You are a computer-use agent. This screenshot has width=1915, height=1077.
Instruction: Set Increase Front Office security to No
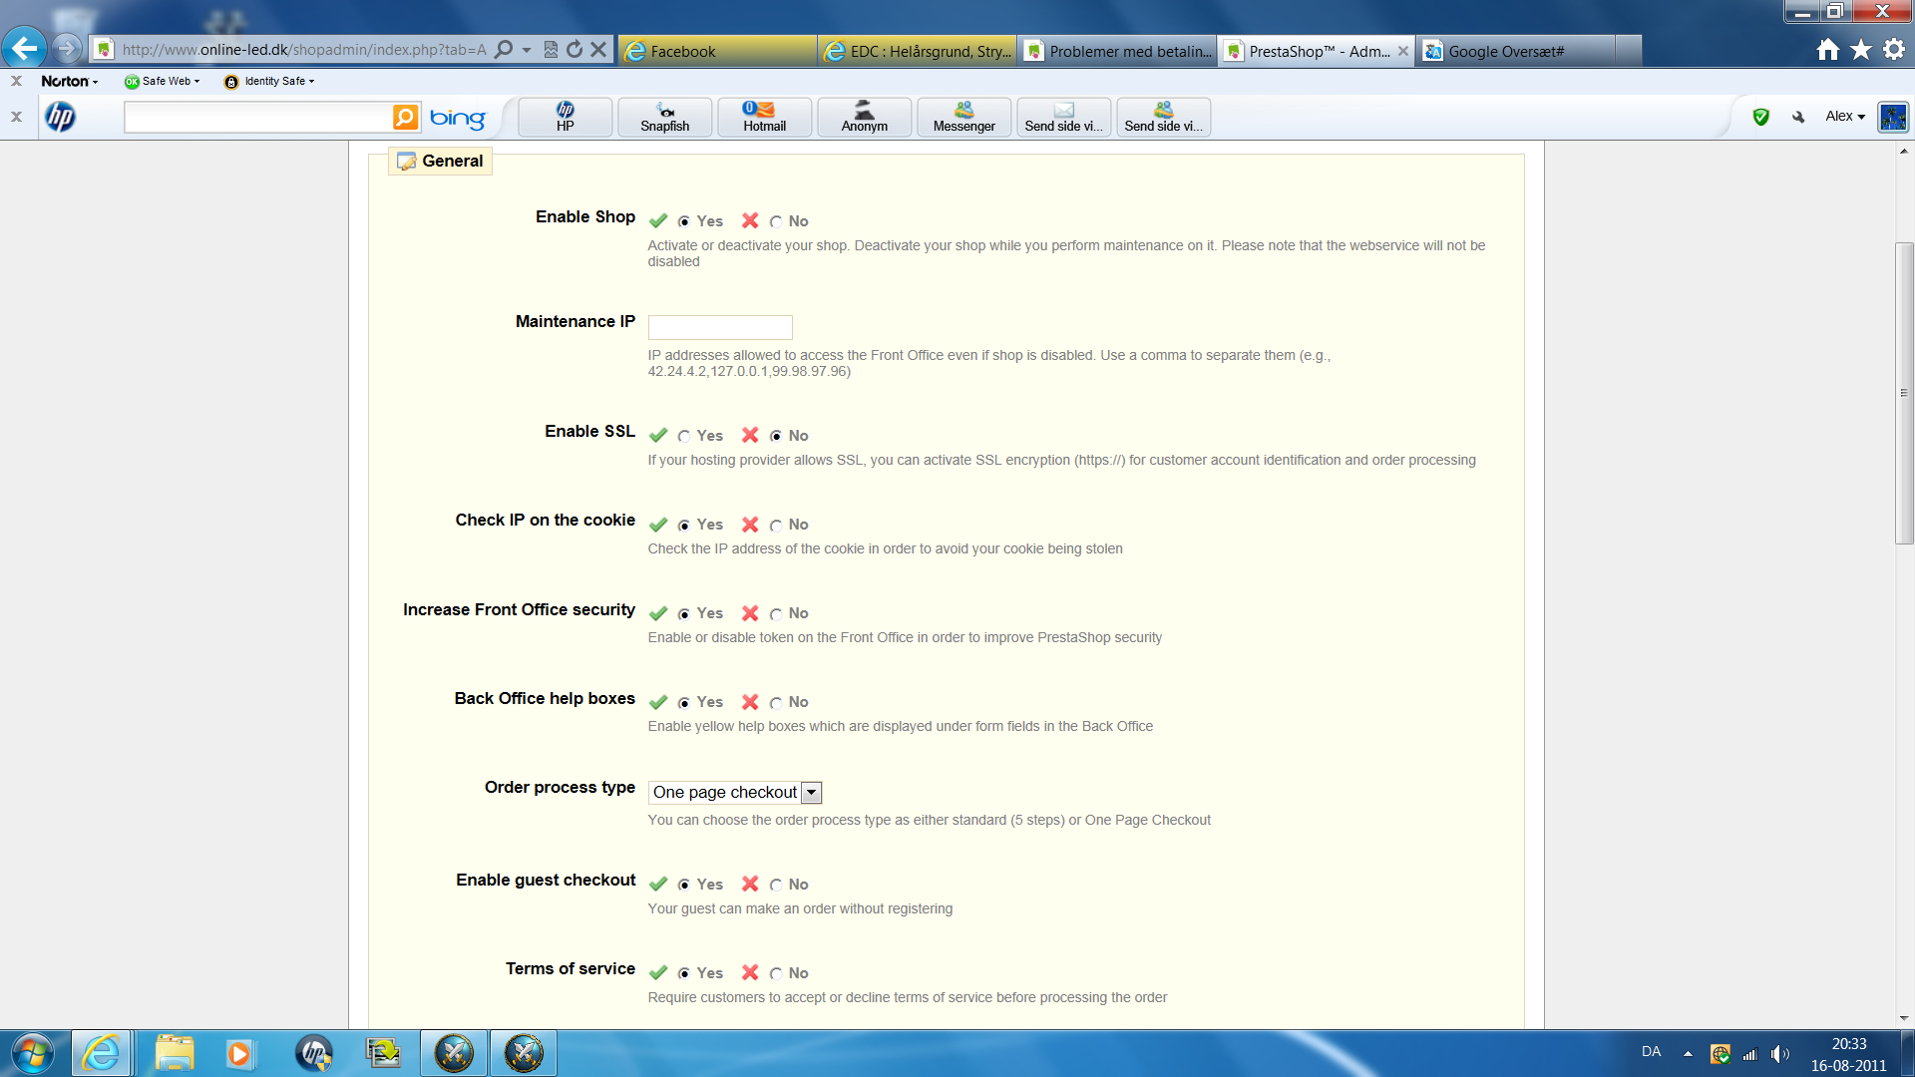(x=776, y=614)
